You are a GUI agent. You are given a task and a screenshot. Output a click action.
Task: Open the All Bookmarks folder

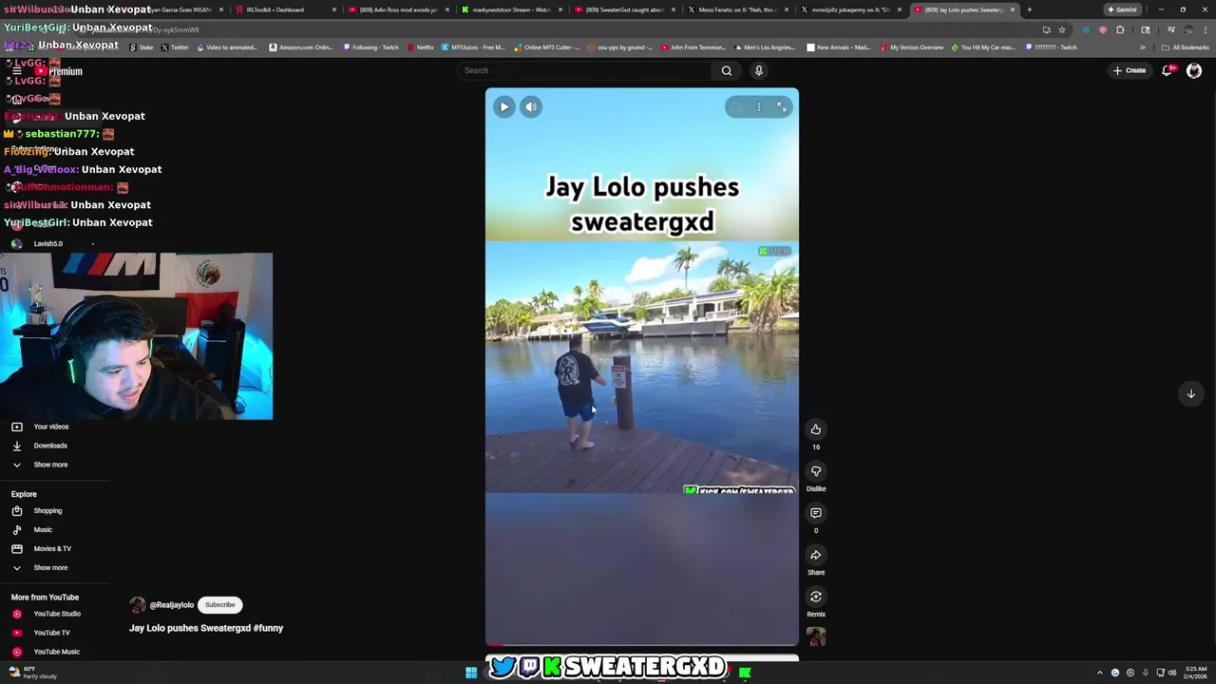[1185, 47]
